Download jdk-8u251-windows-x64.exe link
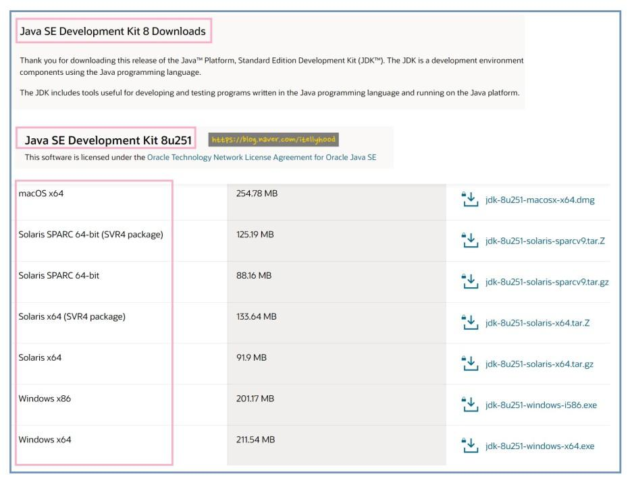 click(x=539, y=446)
